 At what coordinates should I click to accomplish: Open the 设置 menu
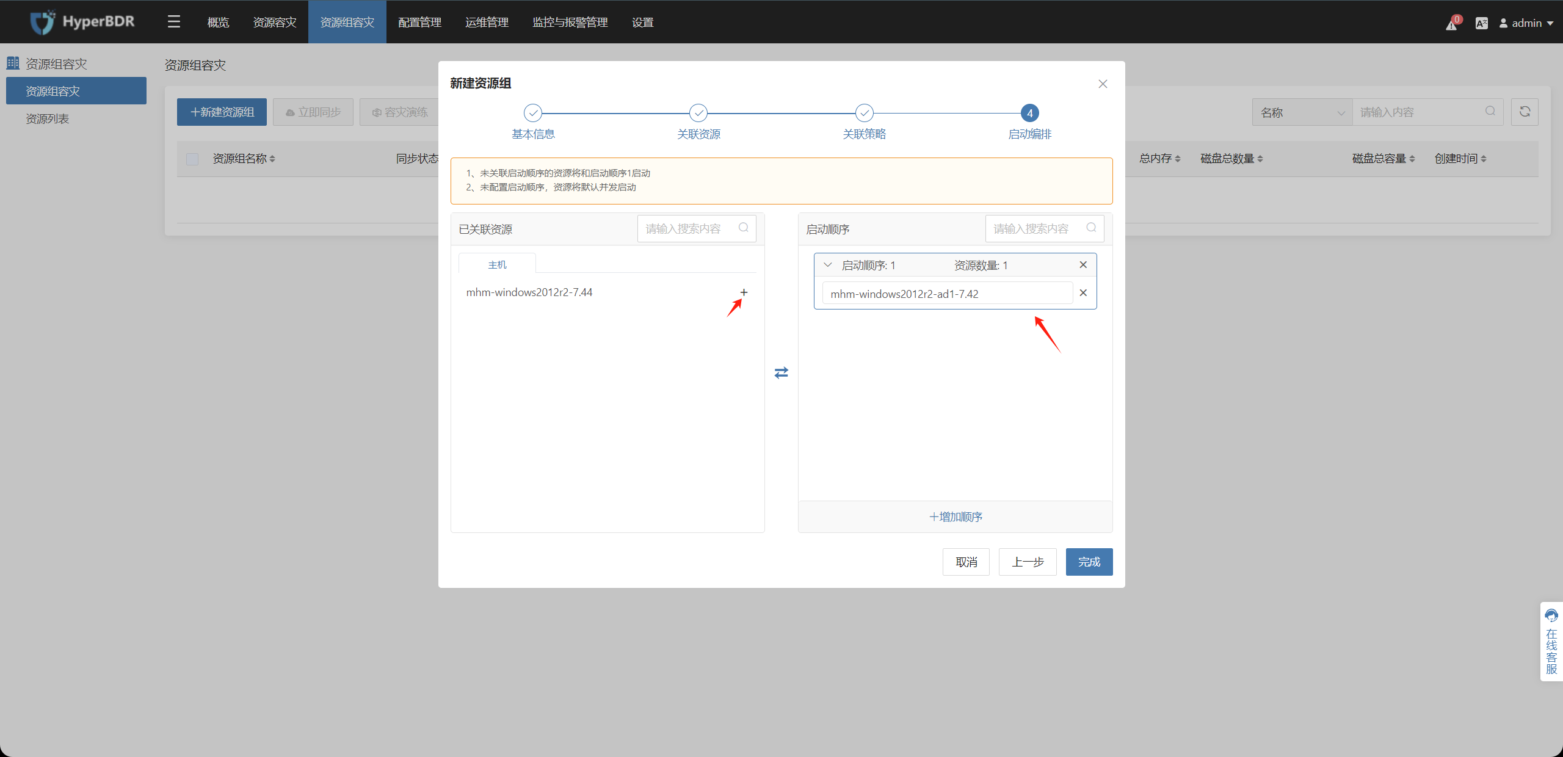click(x=642, y=23)
